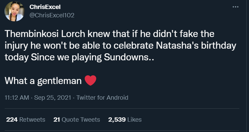The height and width of the screenshot is (132, 249).
Task: View the 21 Quote Tweets
Action: click(77, 120)
